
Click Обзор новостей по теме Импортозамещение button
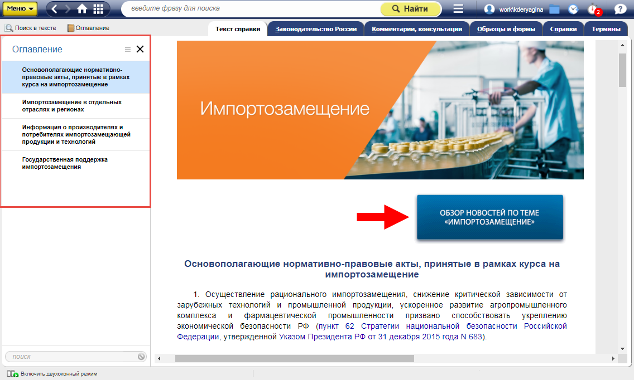pyautogui.click(x=489, y=217)
